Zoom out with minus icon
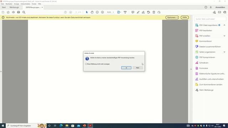228x128 pixels. 97,12
